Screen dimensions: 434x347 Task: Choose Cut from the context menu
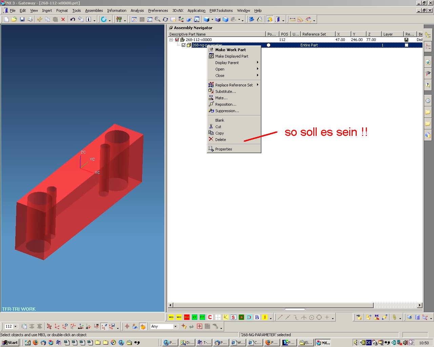tap(234, 127)
